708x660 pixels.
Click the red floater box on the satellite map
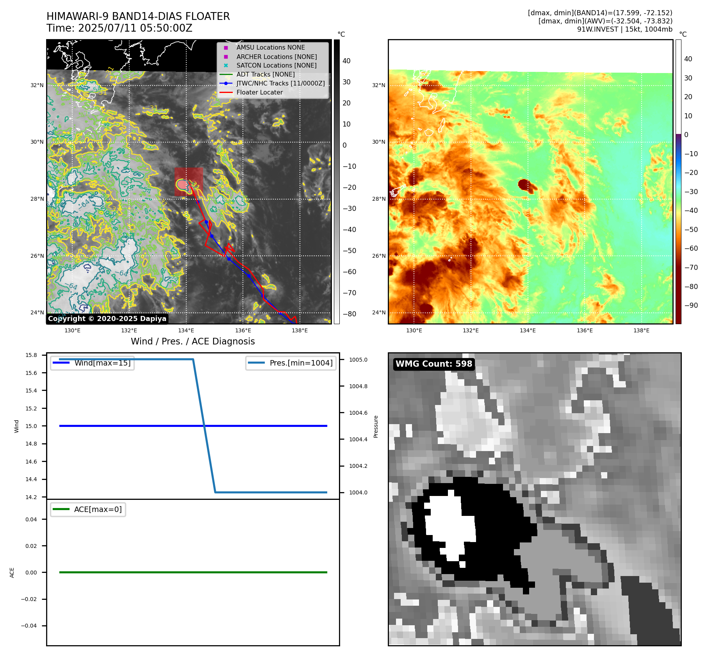click(189, 182)
